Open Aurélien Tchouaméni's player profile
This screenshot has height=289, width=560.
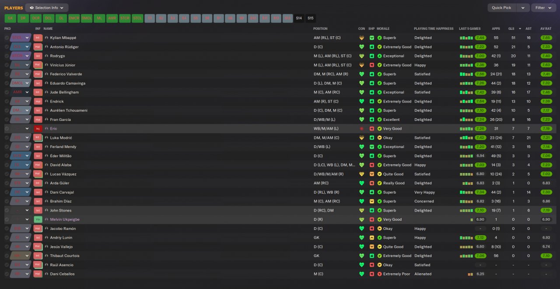[69, 110]
